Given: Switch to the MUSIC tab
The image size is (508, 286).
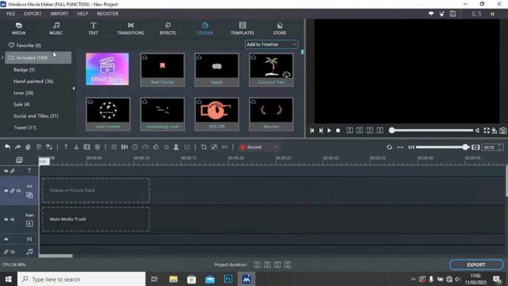Looking at the screenshot, I should 56,28.
